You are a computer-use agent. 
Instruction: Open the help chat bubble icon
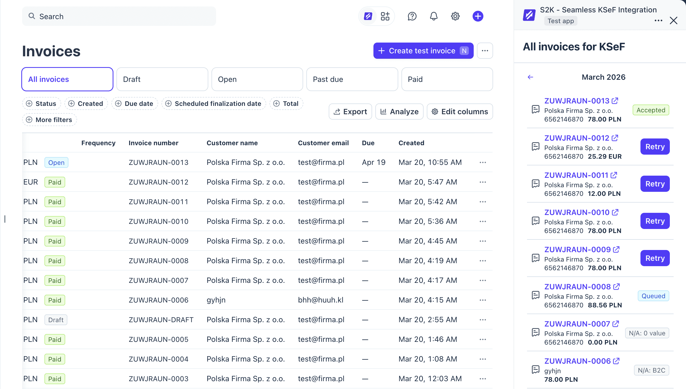pyautogui.click(x=412, y=16)
